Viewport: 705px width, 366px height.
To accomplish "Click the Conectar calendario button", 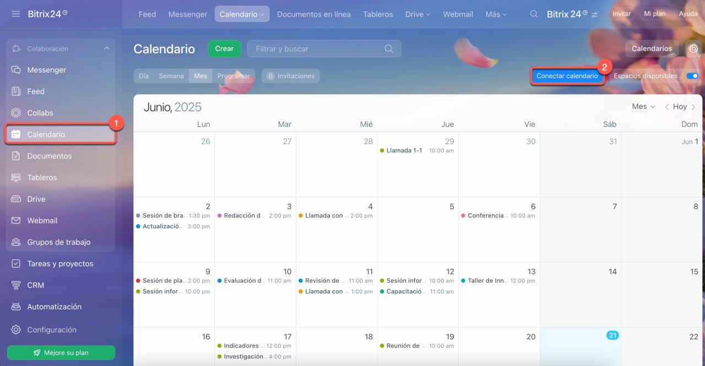I will (567, 76).
